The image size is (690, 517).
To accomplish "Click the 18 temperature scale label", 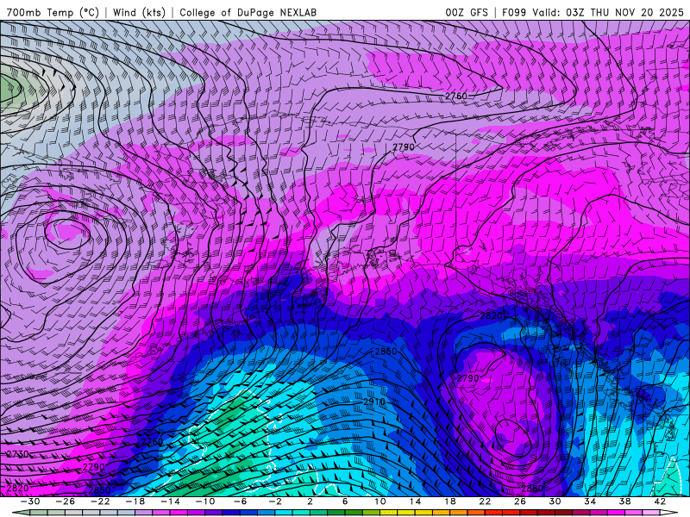I will (449, 501).
